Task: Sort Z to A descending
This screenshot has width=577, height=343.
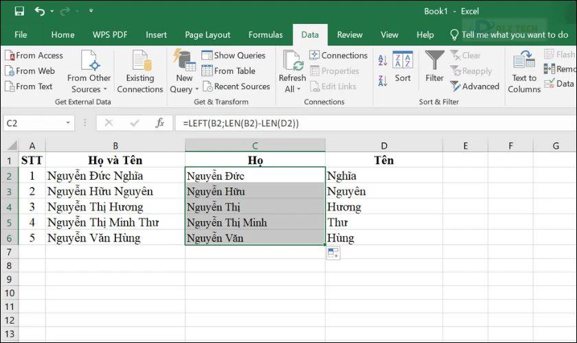Action: [x=383, y=80]
